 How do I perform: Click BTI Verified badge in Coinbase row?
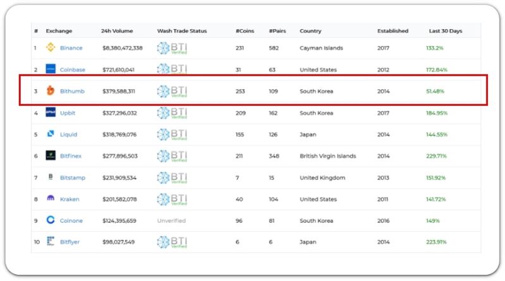pos(172,69)
